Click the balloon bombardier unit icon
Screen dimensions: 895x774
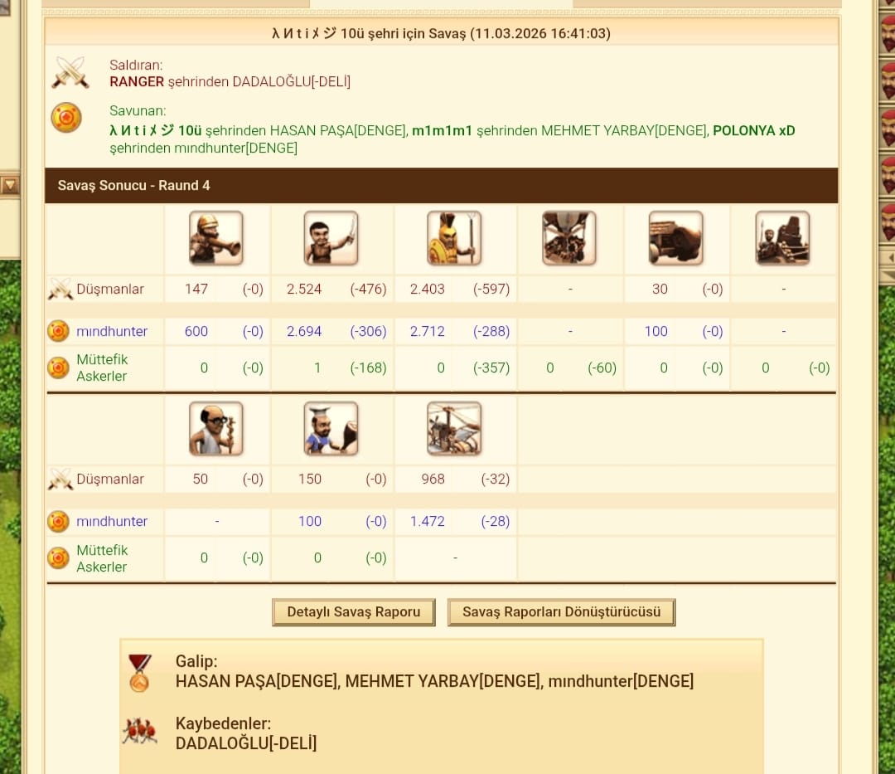point(569,237)
